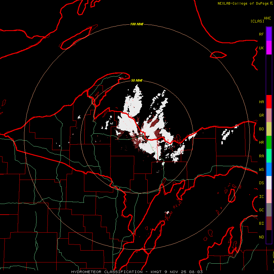Click the 'UK' legend label
Screen dimensions: 274x274
(261, 48)
